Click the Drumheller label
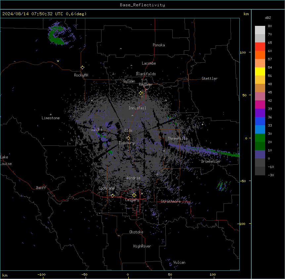The image size is (285, 279). (211, 161)
